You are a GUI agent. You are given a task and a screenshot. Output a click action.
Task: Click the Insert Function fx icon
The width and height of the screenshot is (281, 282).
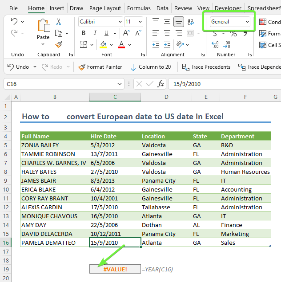point(161,84)
